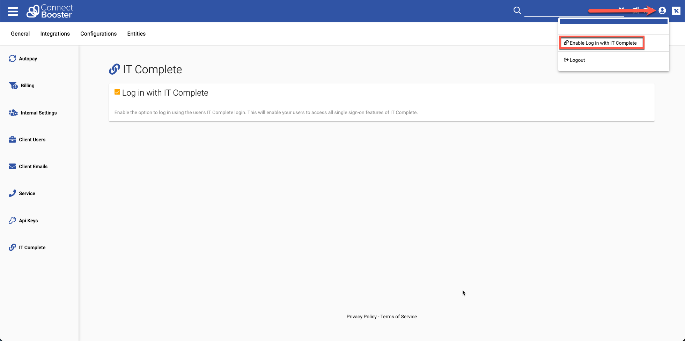Viewport: 685px width, 341px height.
Task: Open Client Users via its briefcase icon
Action: click(x=13, y=140)
